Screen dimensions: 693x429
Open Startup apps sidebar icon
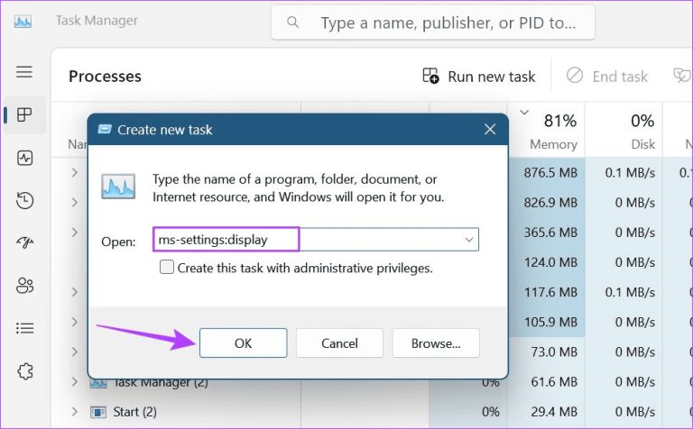pyautogui.click(x=24, y=243)
